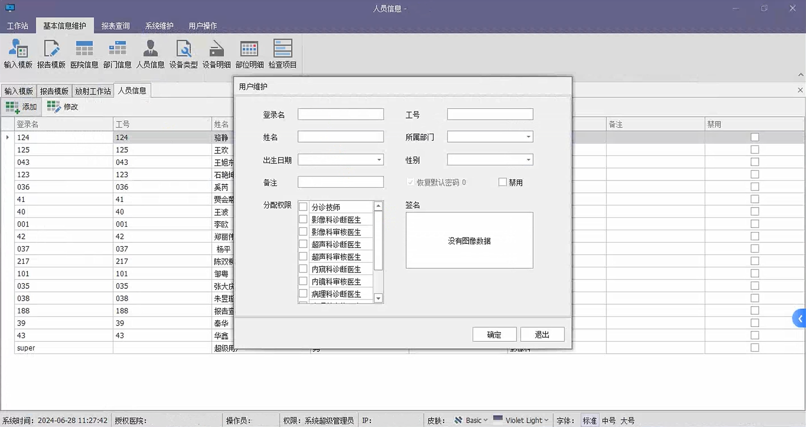Image resolution: width=806 pixels, height=427 pixels.
Task: Open the 所属部门 dropdown
Action: [528, 137]
